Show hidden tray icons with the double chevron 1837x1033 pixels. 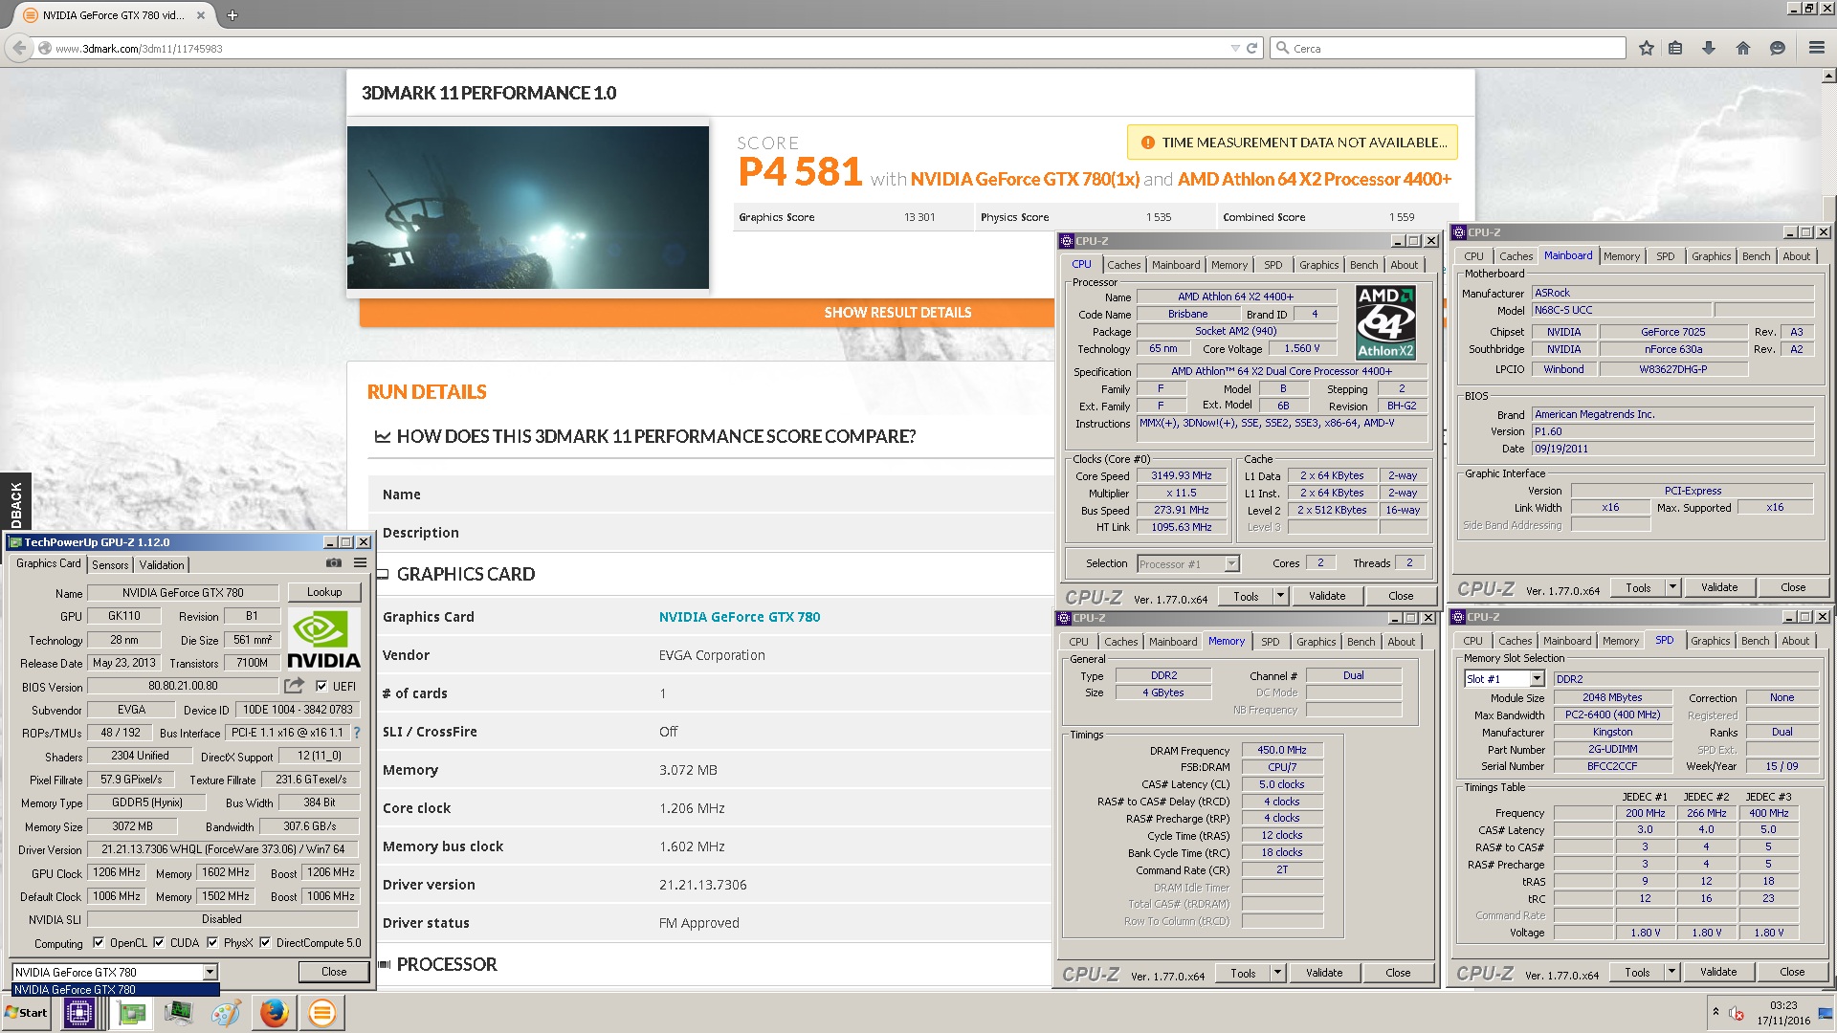point(1715,1012)
